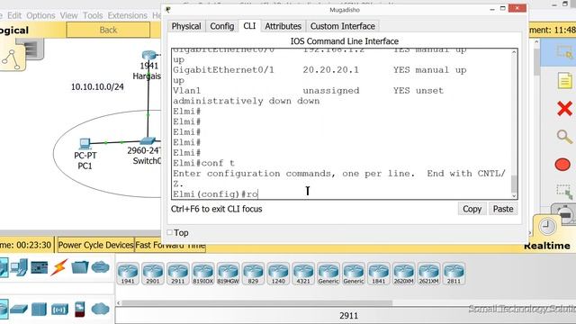Click device list scroll-left arrow

pos(118,303)
